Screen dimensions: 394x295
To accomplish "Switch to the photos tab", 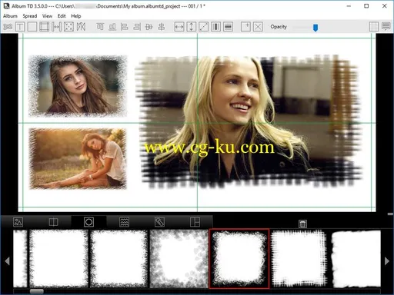I will [x=18, y=222].
